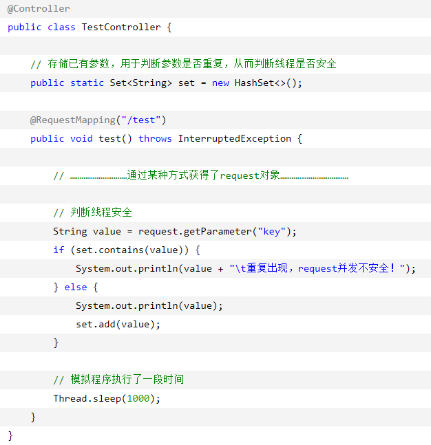Click the else keyword
Image resolution: width=431 pixels, height=445 pixels.
pos(76,287)
